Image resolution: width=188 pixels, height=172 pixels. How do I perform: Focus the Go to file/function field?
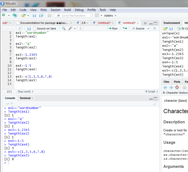(73, 15)
